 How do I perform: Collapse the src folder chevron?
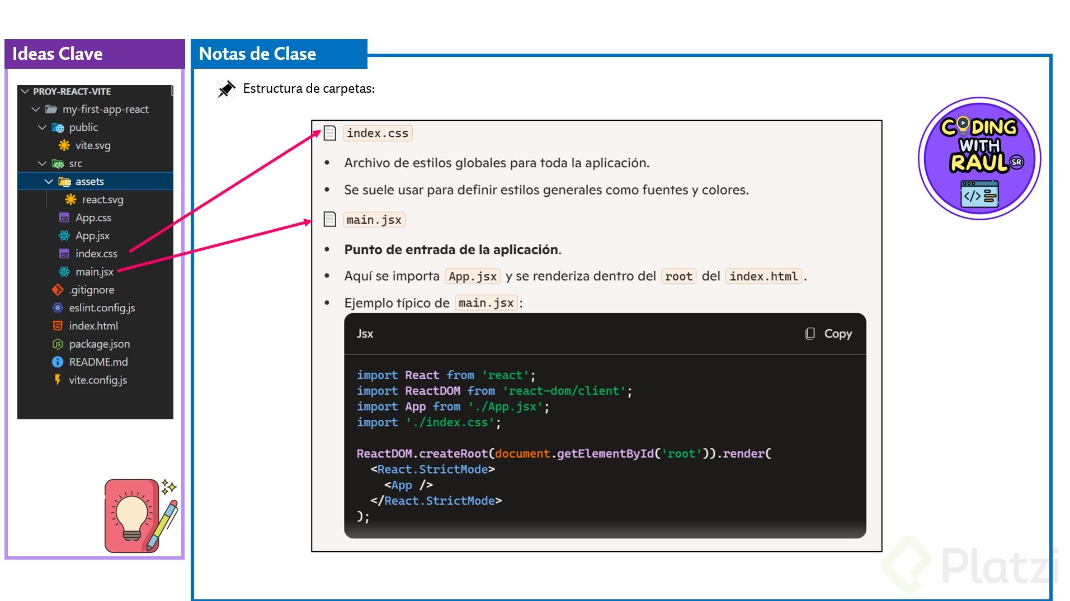pyautogui.click(x=42, y=163)
